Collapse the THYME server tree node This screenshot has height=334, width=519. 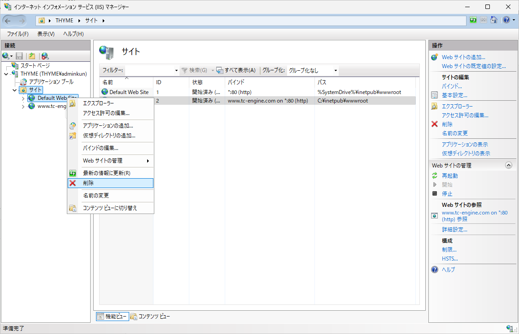(x=6, y=74)
